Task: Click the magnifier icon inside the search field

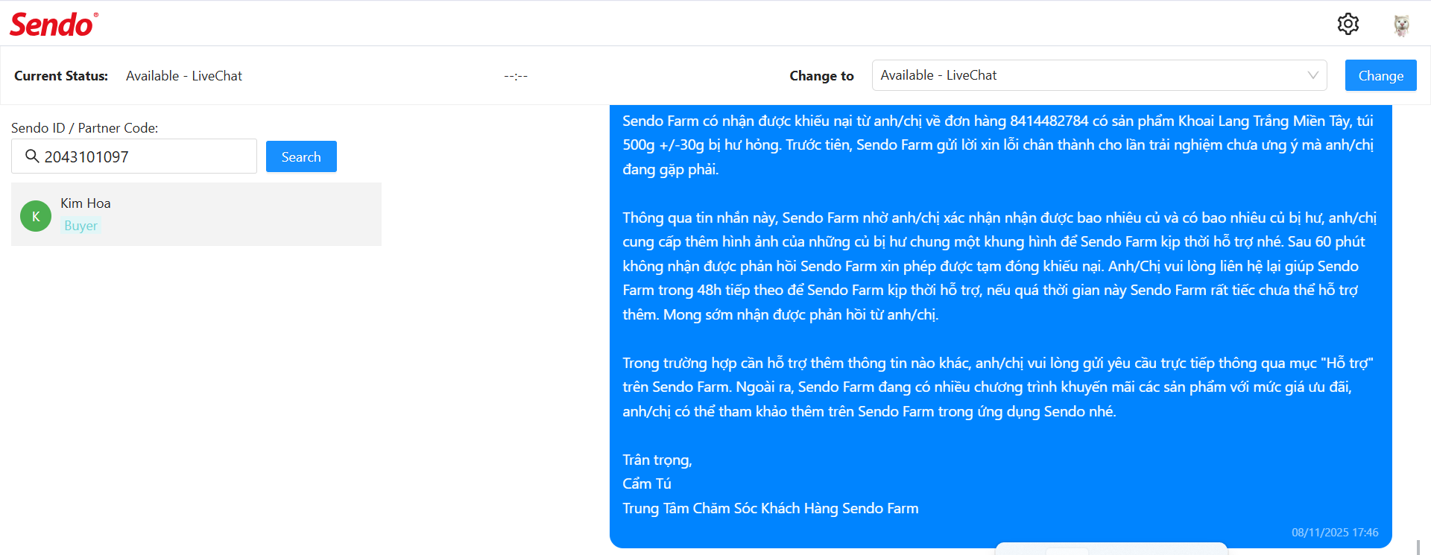Action: 32,156
